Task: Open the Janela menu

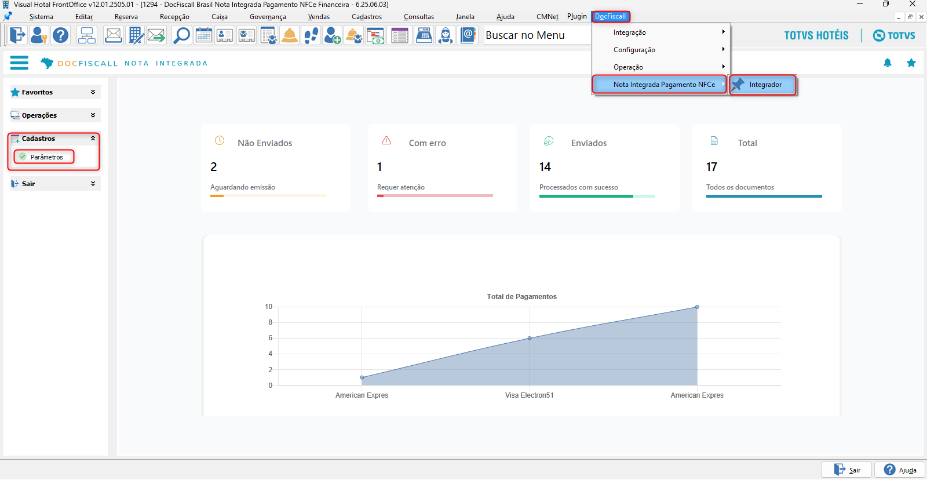Action: pos(465,17)
